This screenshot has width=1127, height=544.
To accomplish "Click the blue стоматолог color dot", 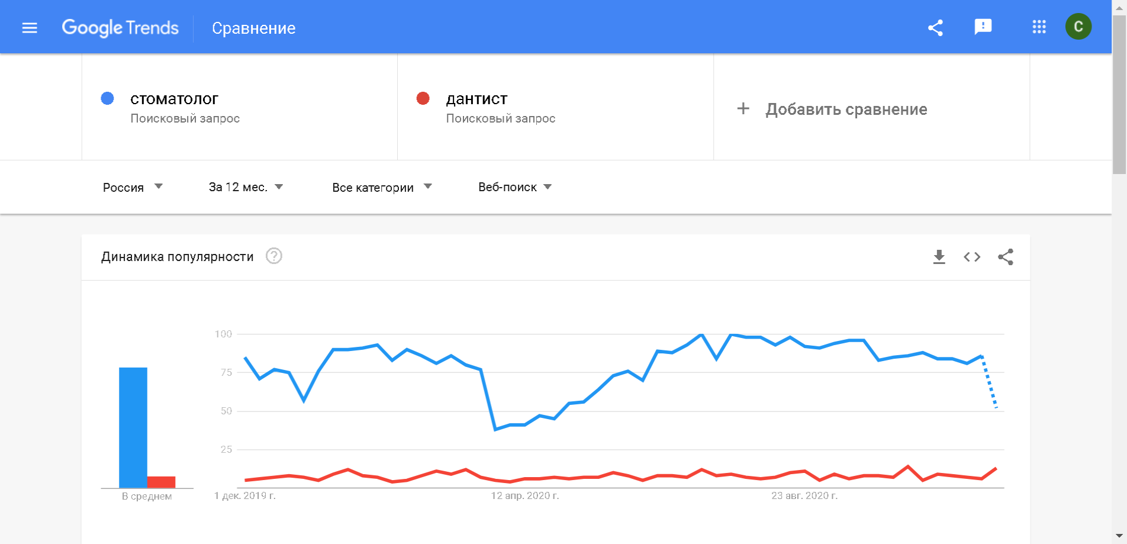I will (x=107, y=98).
